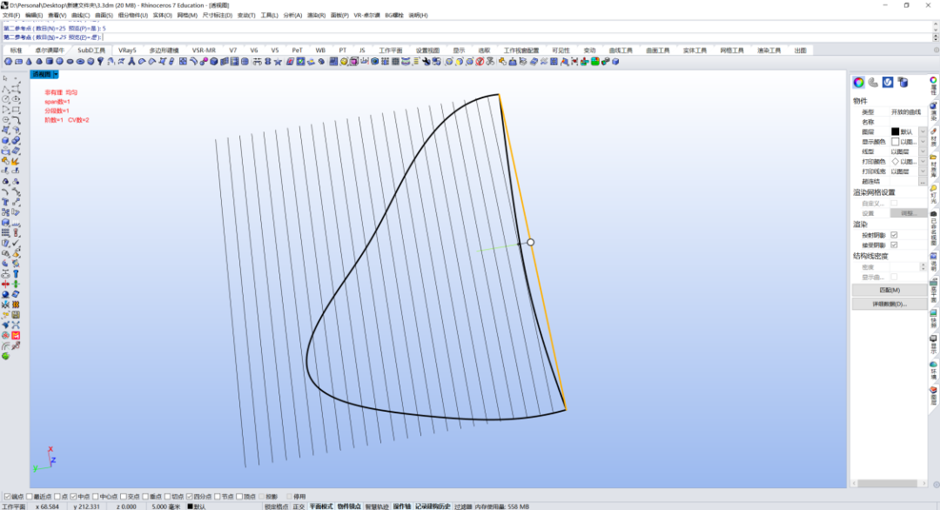Open the material properties icon in panel

(874, 82)
